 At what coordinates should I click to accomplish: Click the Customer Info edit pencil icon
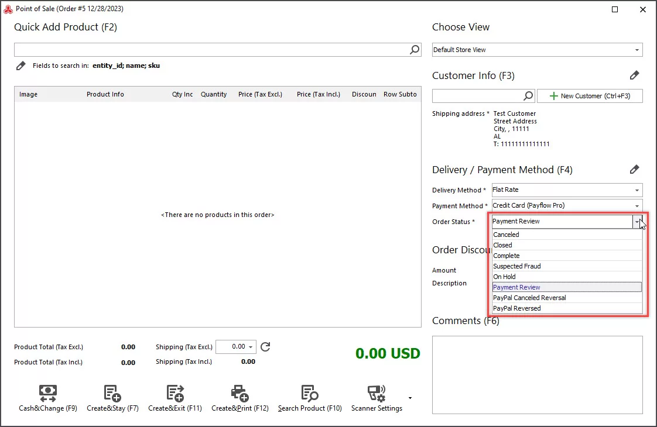pos(634,75)
